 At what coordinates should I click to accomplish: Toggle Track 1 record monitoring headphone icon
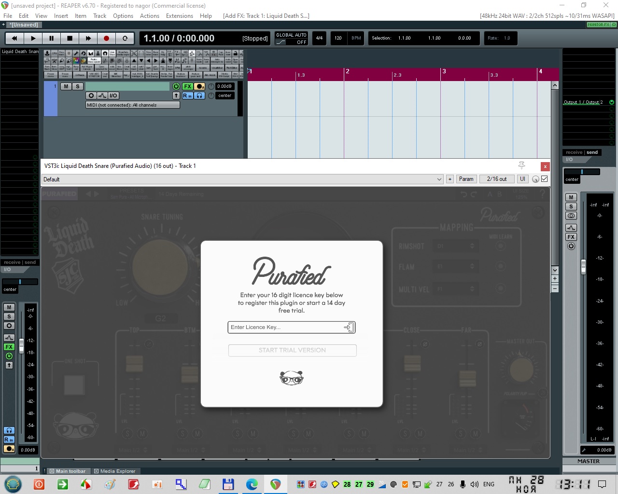[x=200, y=96]
